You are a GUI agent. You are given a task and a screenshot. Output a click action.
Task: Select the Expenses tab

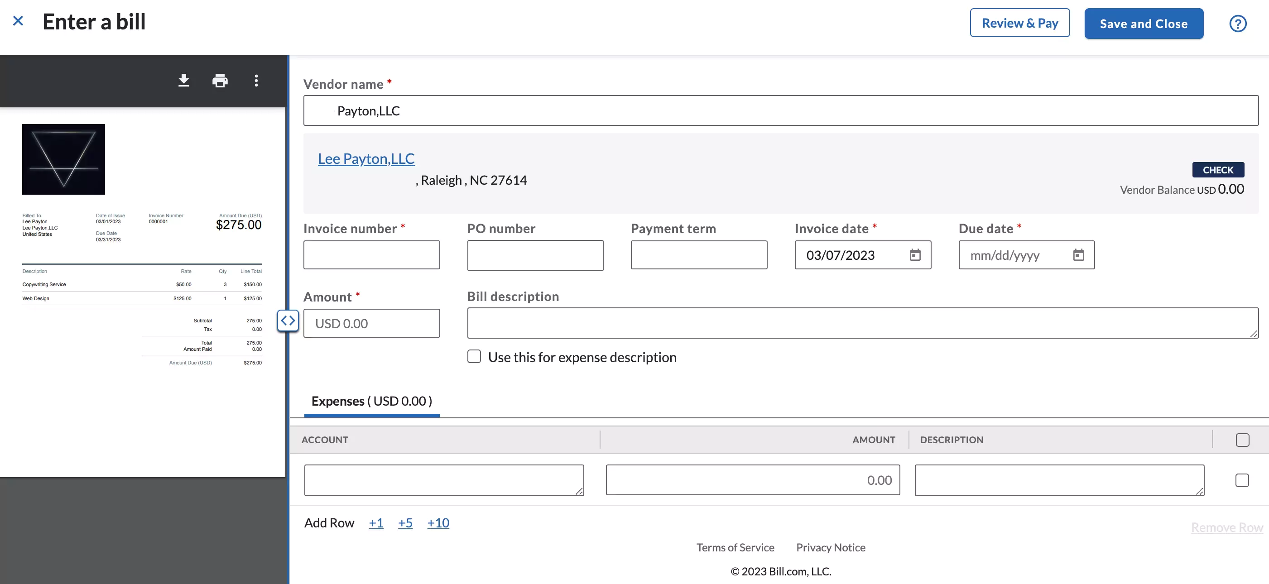[x=372, y=401]
